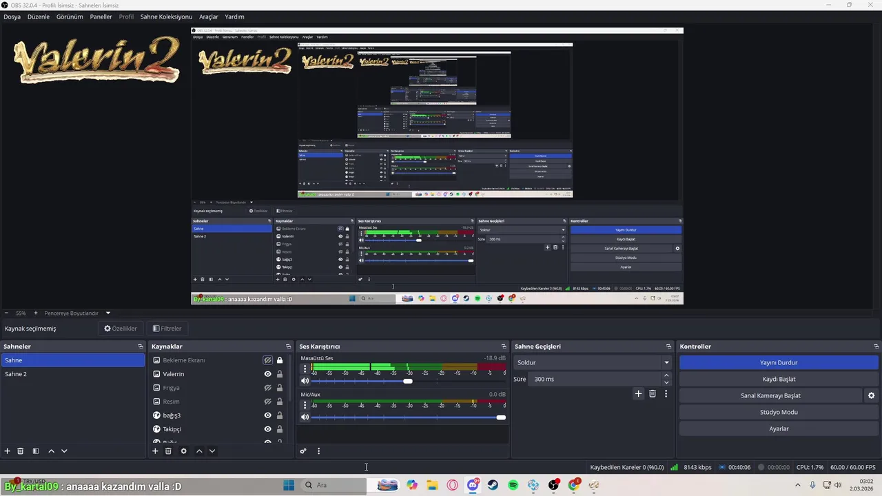Image resolution: width=882 pixels, height=496 pixels.
Task: Open Ayarlar settings button
Action: 779,428
